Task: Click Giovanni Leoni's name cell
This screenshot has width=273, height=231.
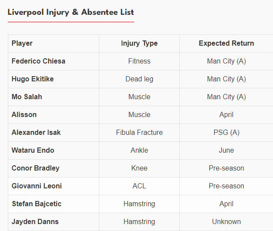Action: pos(37,186)
